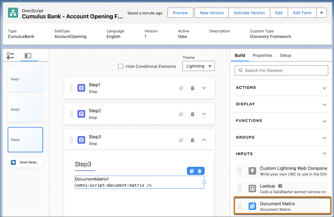The image size is (334, 217).
Task: Click the Preview button
Action: (180, 13)
